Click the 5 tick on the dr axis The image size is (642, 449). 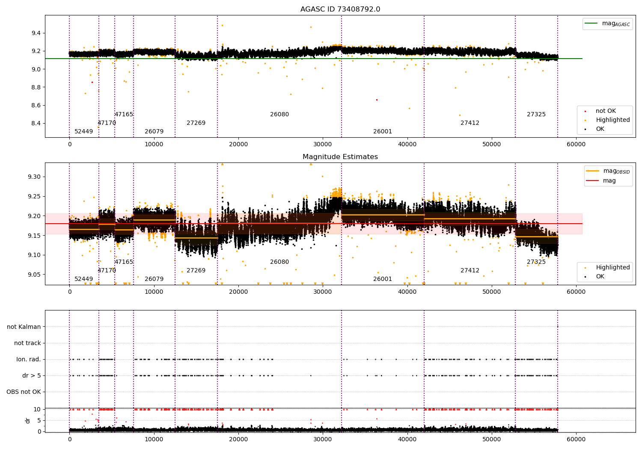39,421
